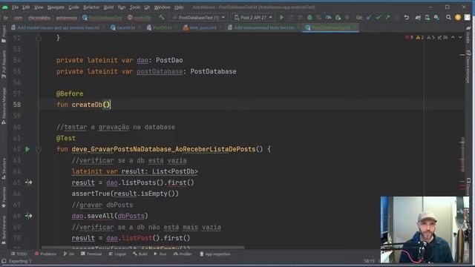Click the Sync Project with Gradle elephant icon

click(418, 18)
